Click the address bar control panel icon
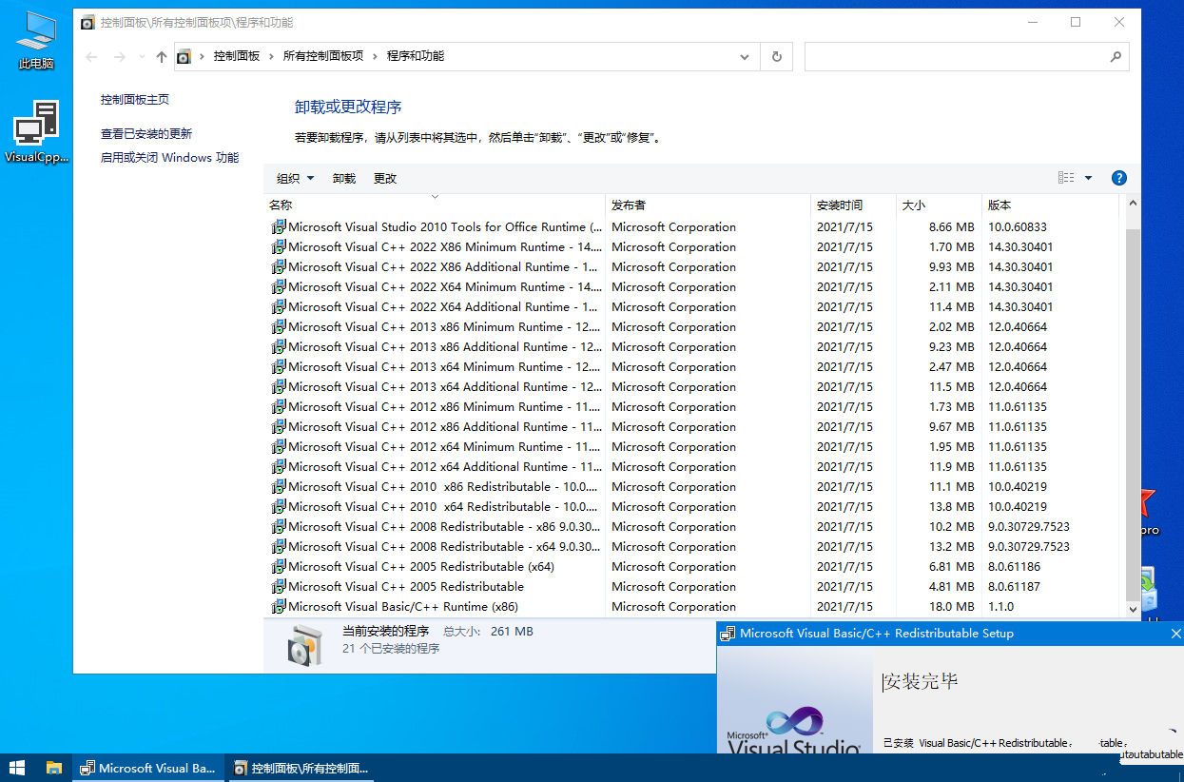 (x=184, y=57)
